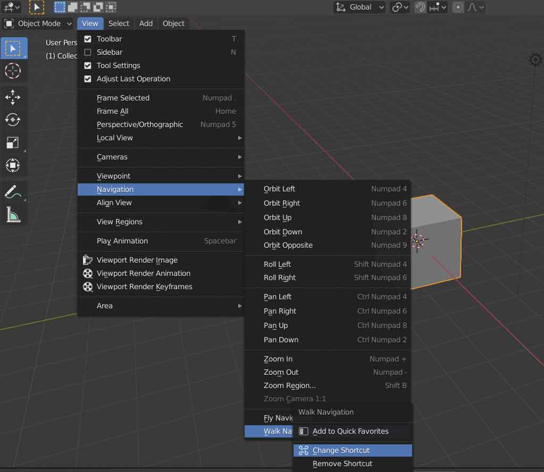Toggle the Adjust Last Operation checkbox

coord(88,79)
